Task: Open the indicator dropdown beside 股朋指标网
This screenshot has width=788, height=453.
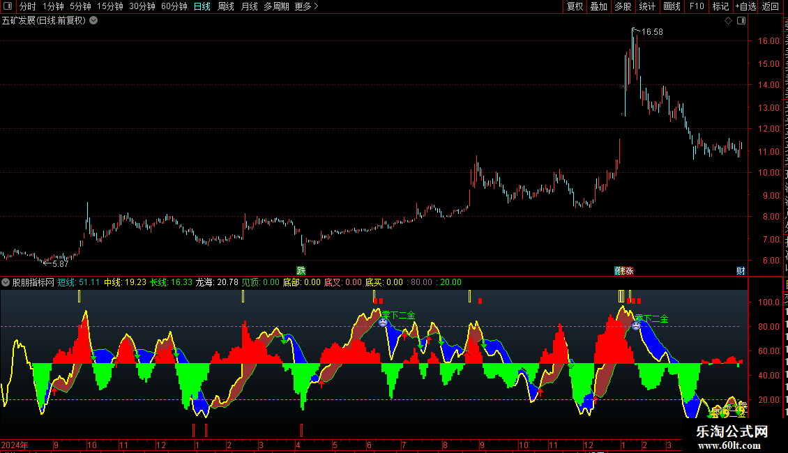Action: click(x=6, y=282)
